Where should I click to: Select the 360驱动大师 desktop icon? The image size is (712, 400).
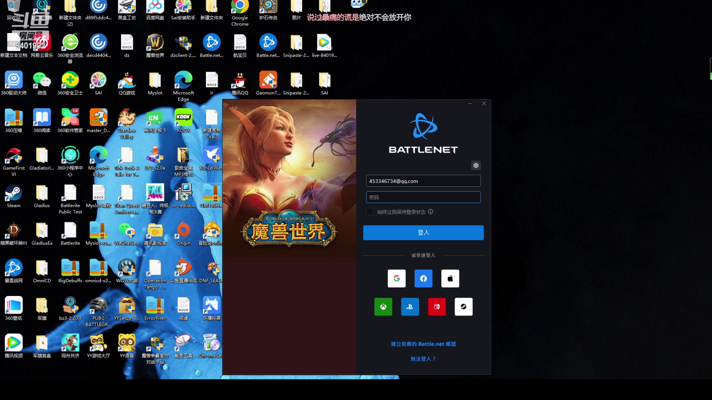pos(14,84)
